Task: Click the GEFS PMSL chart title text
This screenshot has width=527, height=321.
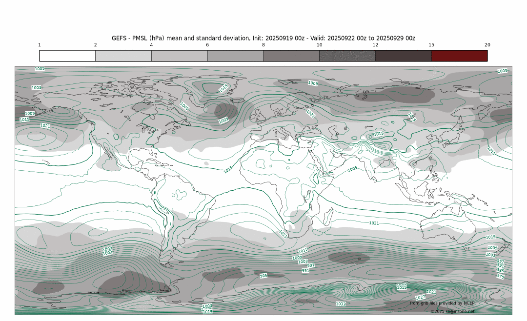Action: click(263, 38)
